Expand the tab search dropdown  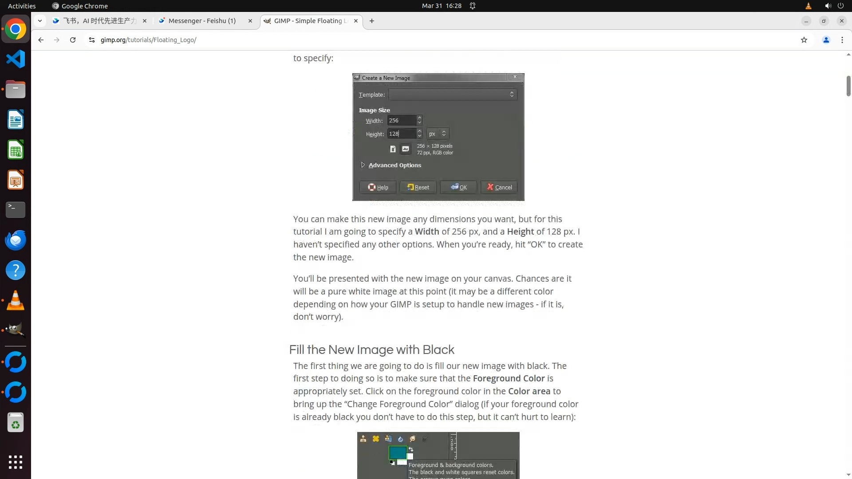[40, 21]
